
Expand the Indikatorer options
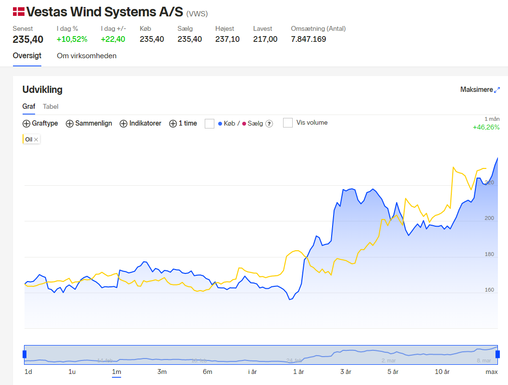pos(140,123)
